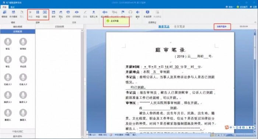
Task: Click the 存为模板 save-as-template icon
Action: click(13, 14)
